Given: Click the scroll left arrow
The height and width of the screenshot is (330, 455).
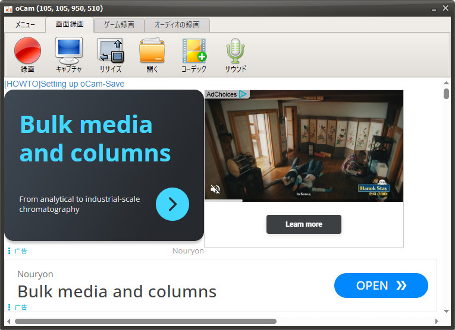Looking at the screenshot, I should coord(9,321).
